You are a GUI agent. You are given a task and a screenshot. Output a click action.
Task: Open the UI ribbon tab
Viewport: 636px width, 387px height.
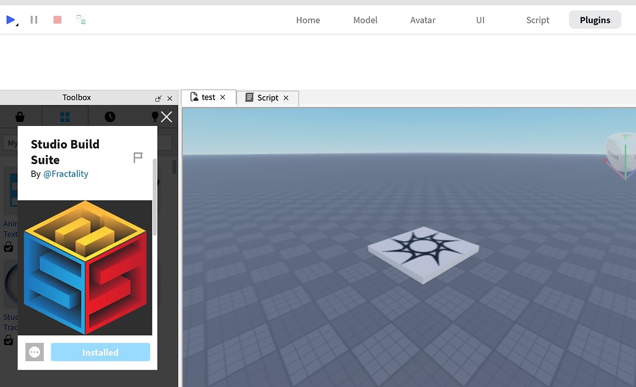pos(481,20)
